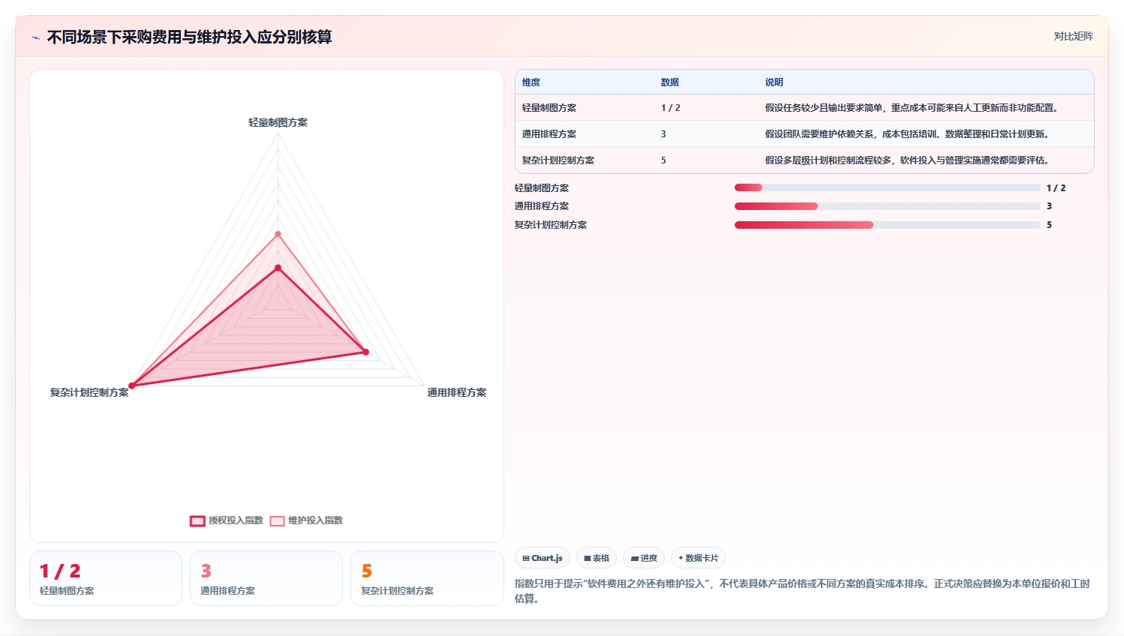Screen dimensions: 1124x636
Task: Click the 5 复杂计划控制方案 stat card
Action: 427,578
